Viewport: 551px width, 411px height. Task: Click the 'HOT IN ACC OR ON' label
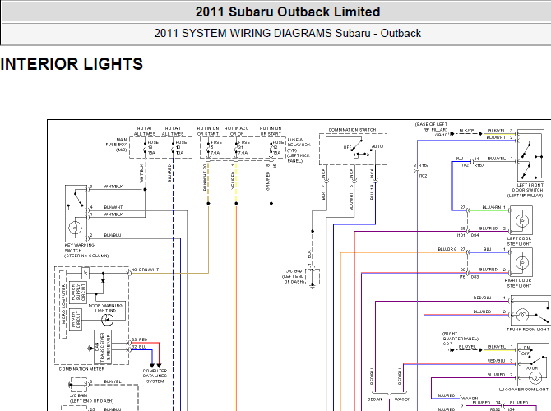coord(236,131)
